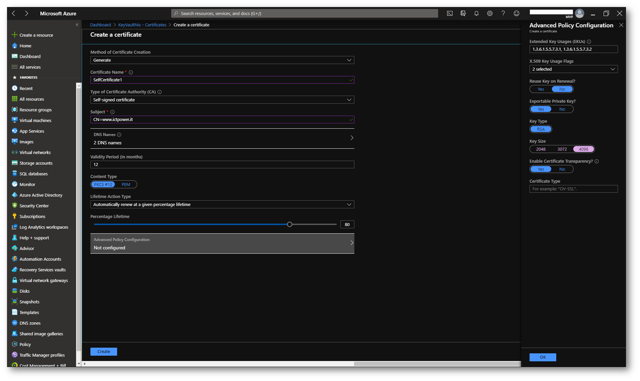Collapse the left sidebar menu

77,25
